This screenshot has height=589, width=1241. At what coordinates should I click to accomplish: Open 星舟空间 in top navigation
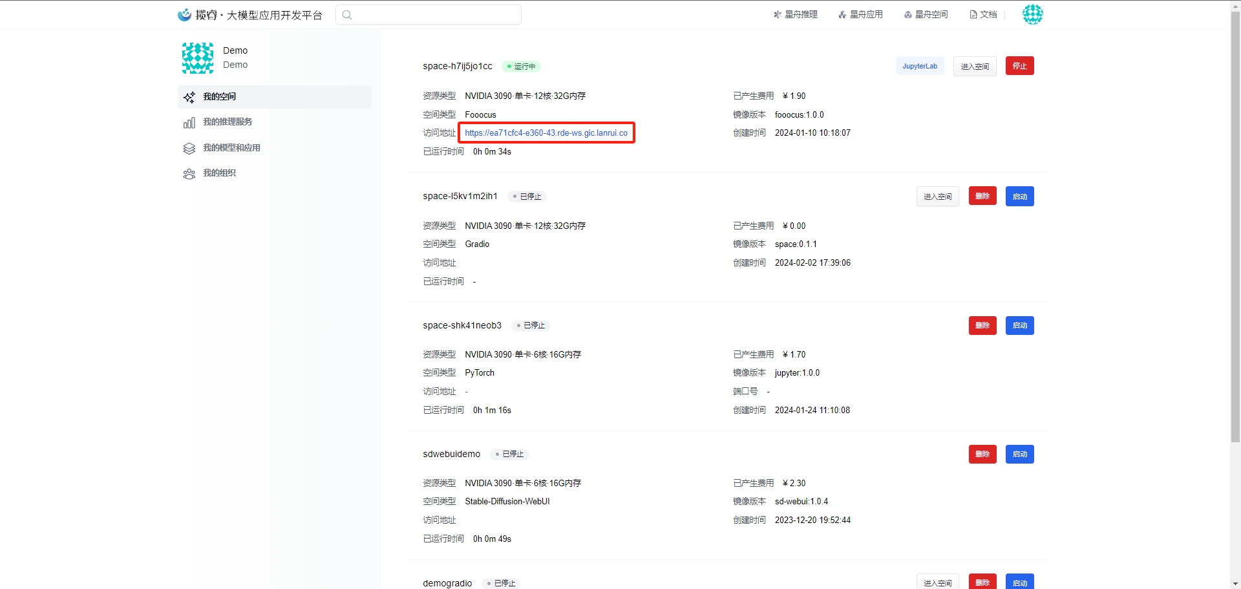pos(926,14)
